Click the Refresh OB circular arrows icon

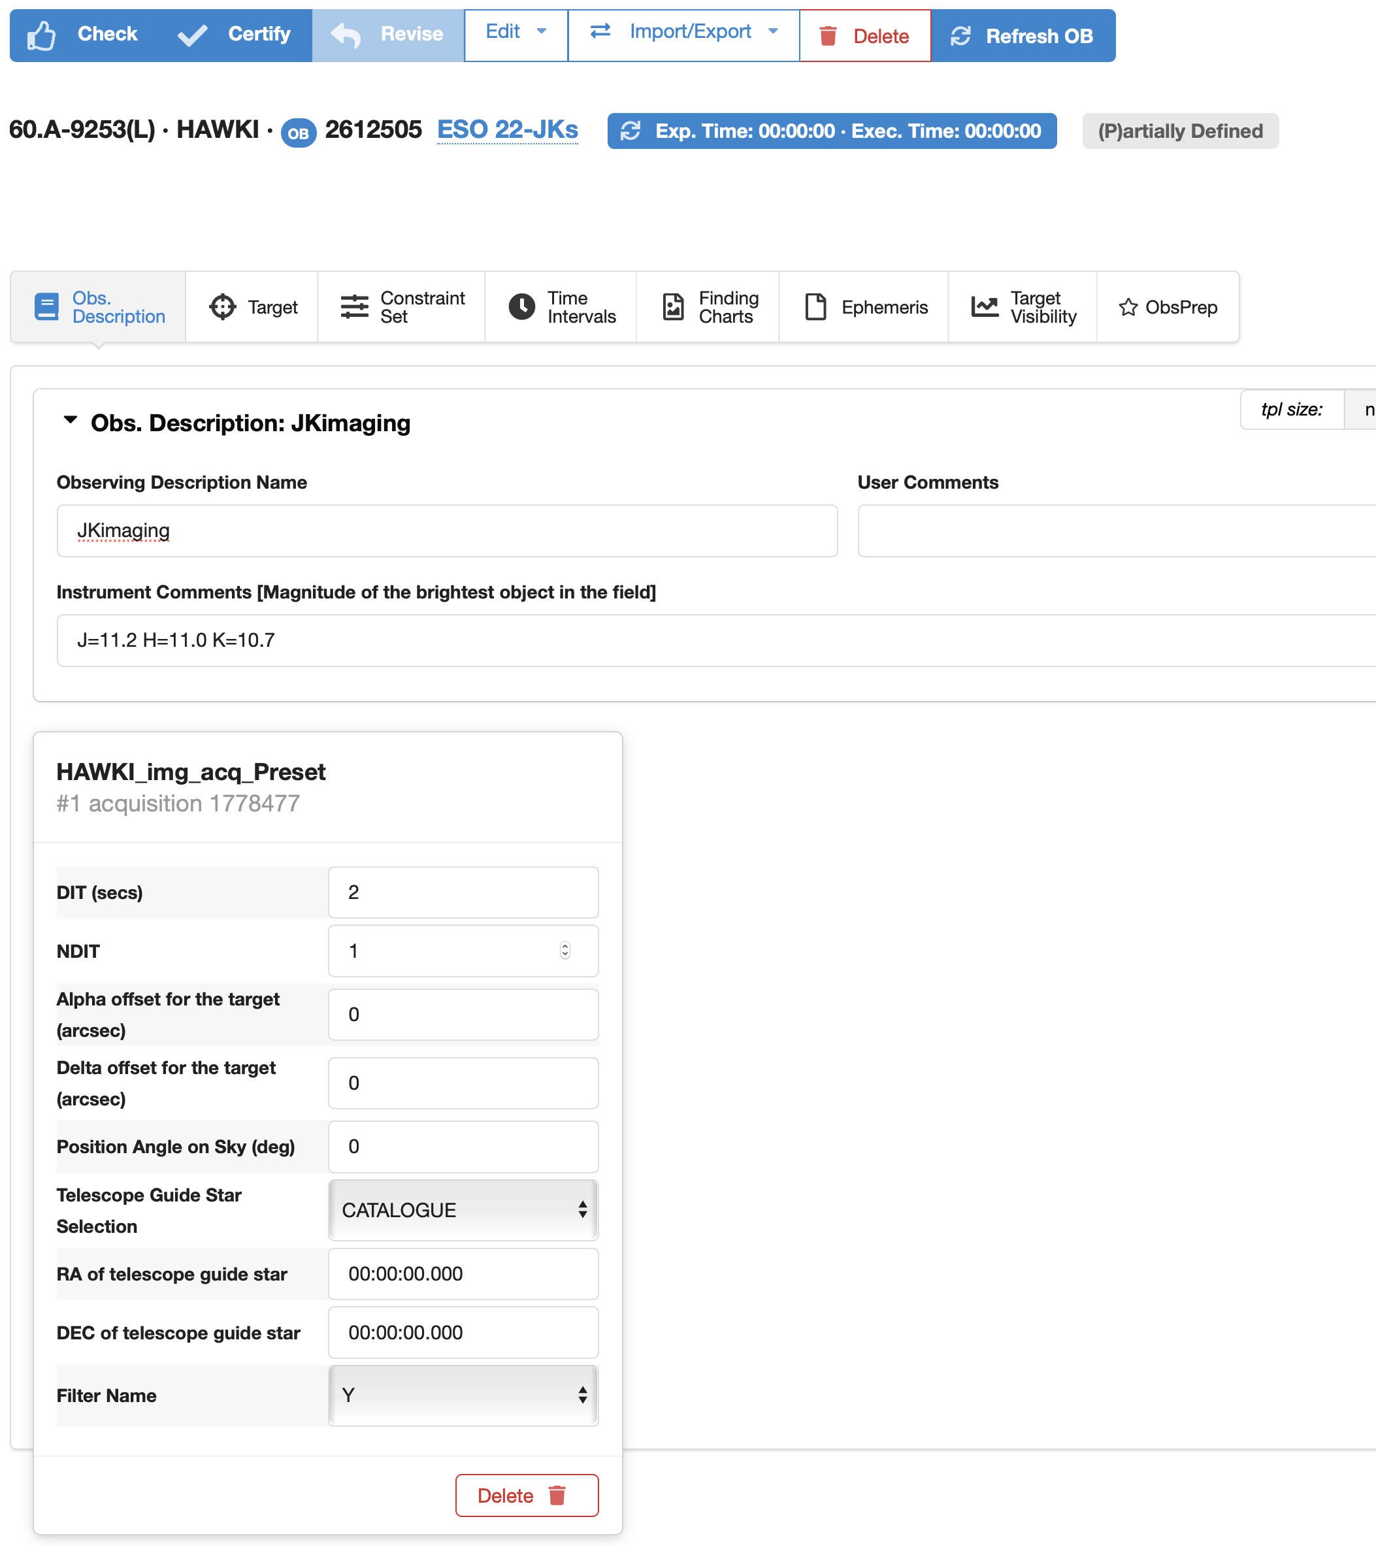tap(960, 36)
